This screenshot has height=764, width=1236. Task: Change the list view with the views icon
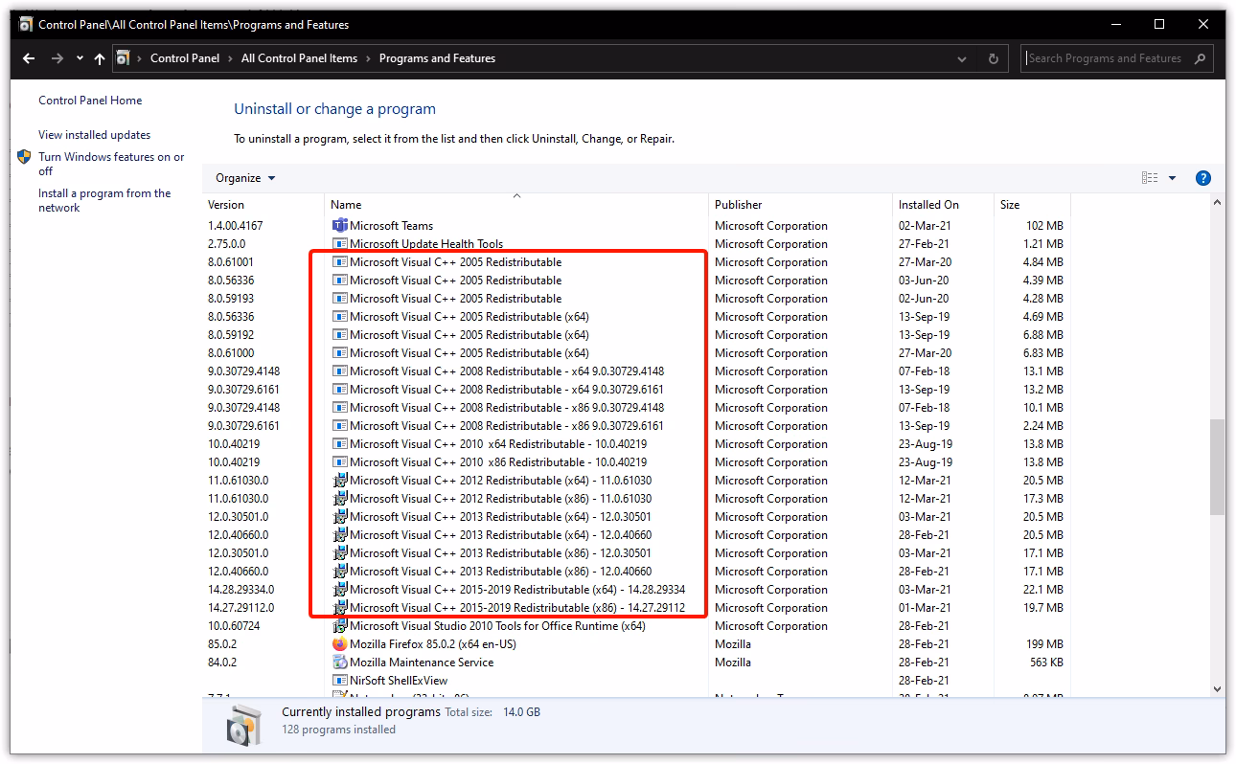pyautogui.click(x=1151, y=177)
